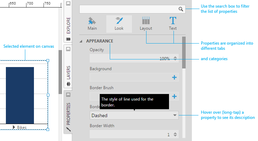Open the Explore side panel

pos(68,26)
